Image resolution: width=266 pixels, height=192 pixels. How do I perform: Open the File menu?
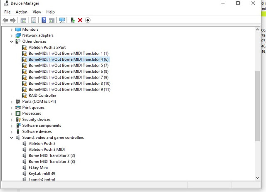[x=7, y=12]
